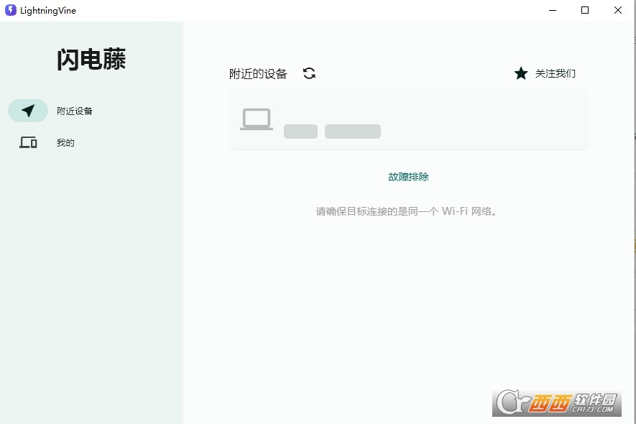Viewport: 636px width, 424px height.
Task: Refresh the nearby devices list
Action: 309,73
